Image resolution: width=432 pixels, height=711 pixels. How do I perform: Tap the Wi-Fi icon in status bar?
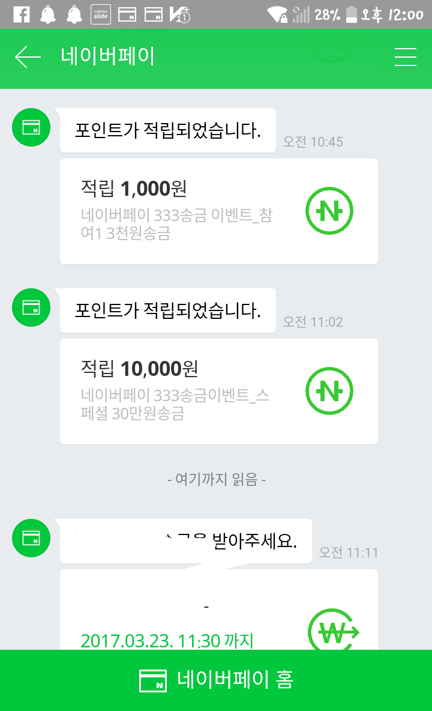click(x=278, y=14)
